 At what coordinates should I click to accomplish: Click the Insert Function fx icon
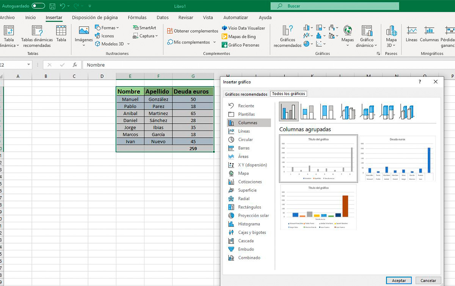[75, 65]
